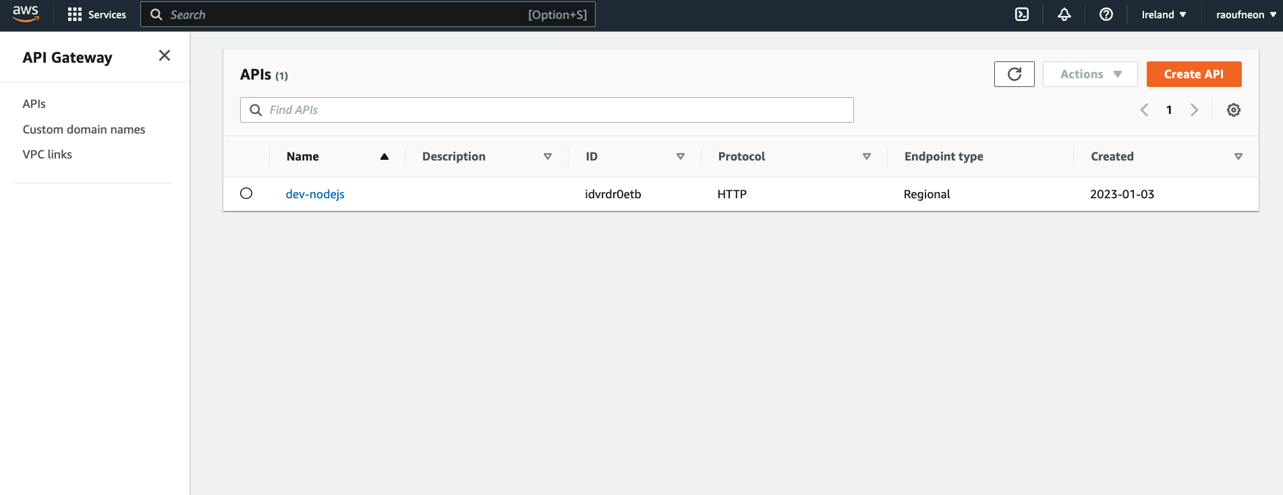Open the help question mark icon
Image resolution: width=1283 pixels, height=495 pixels.
point(1106,15)
